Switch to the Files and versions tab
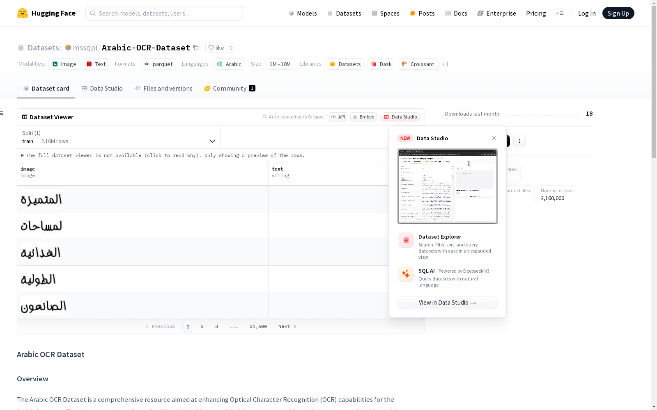The image size is (657, 410). pyautogui.click(x=163, y=89)
